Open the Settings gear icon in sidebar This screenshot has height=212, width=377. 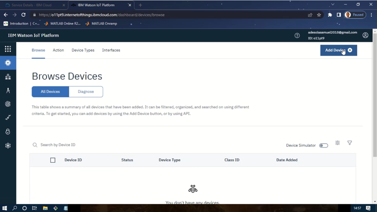[8, 145]
